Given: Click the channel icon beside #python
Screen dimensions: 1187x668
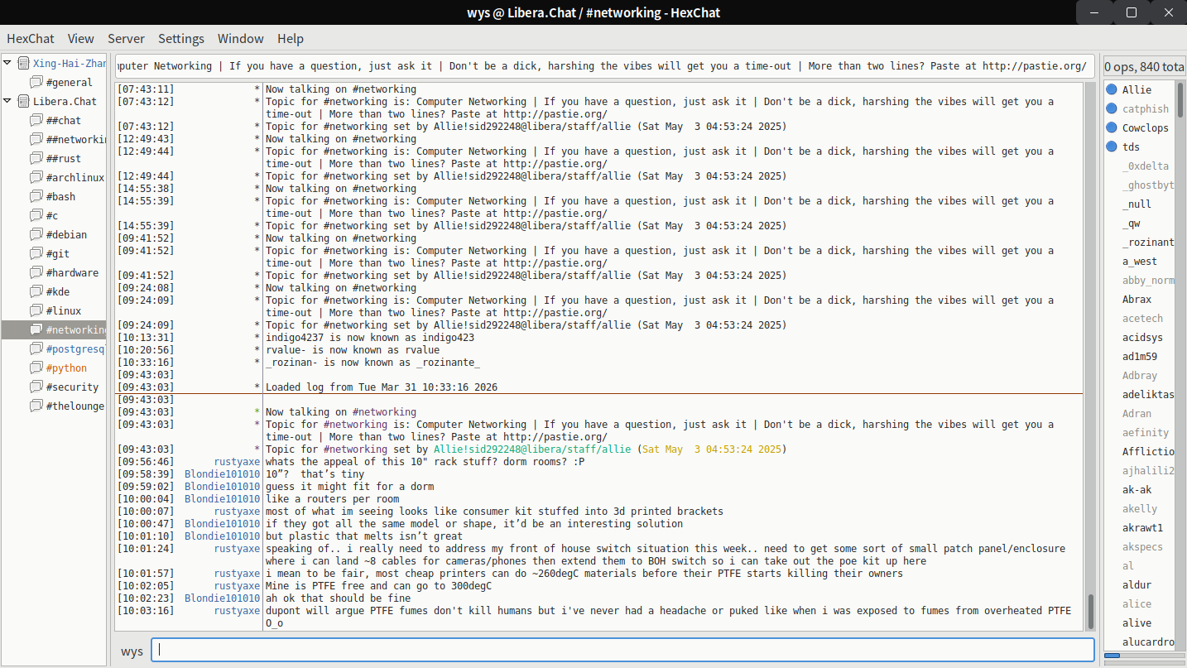Looking at the screenshot, I should 36,368.
